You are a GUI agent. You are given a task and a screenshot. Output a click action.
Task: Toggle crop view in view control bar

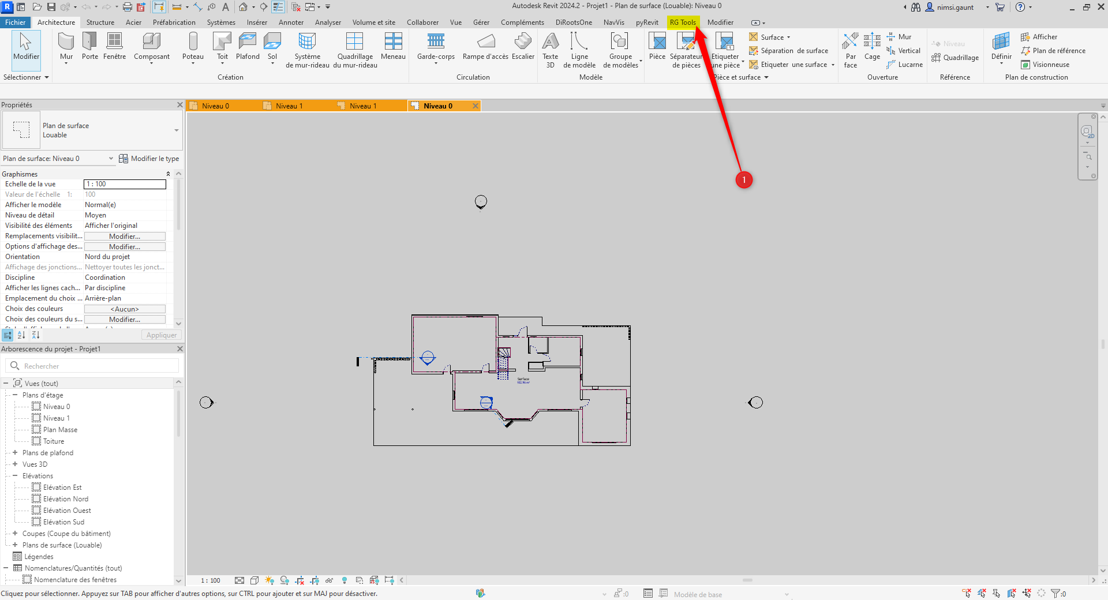pos(300,580)
